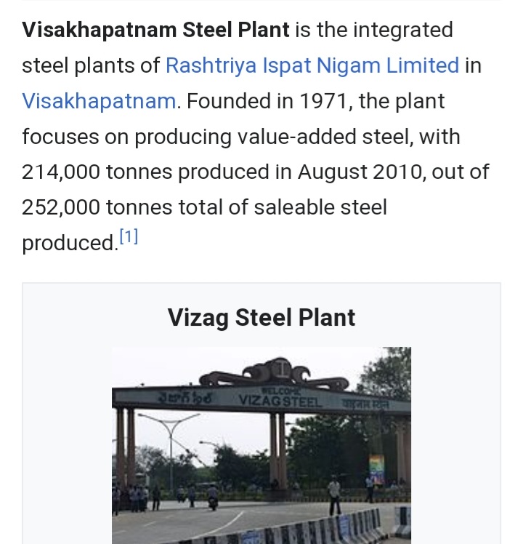Click the 'VIZAG STEEL' welcome sign in photo
This screenshot has width=523, height=544.
pyautogui.click(x=280, y=401)
